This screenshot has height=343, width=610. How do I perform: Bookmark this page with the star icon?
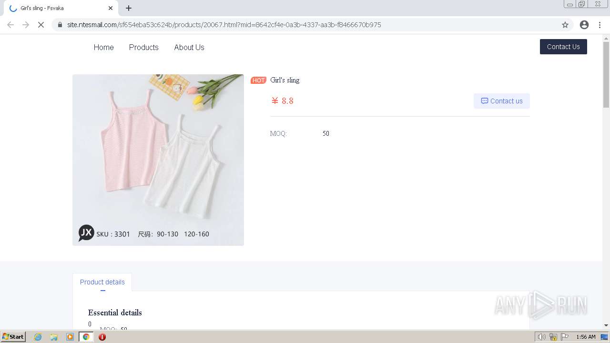point(565,25)
